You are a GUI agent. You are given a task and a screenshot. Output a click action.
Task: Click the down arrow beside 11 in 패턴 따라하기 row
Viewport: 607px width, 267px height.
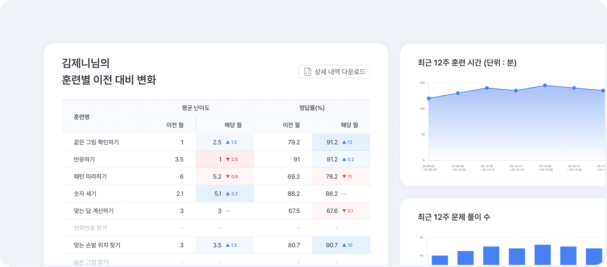click(344, 177)
